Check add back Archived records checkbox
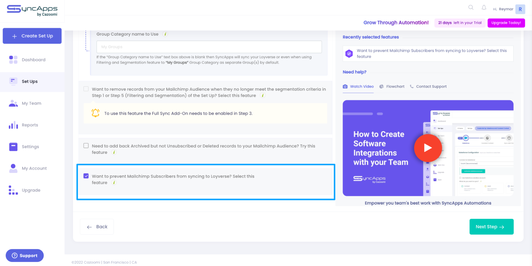 86,146
